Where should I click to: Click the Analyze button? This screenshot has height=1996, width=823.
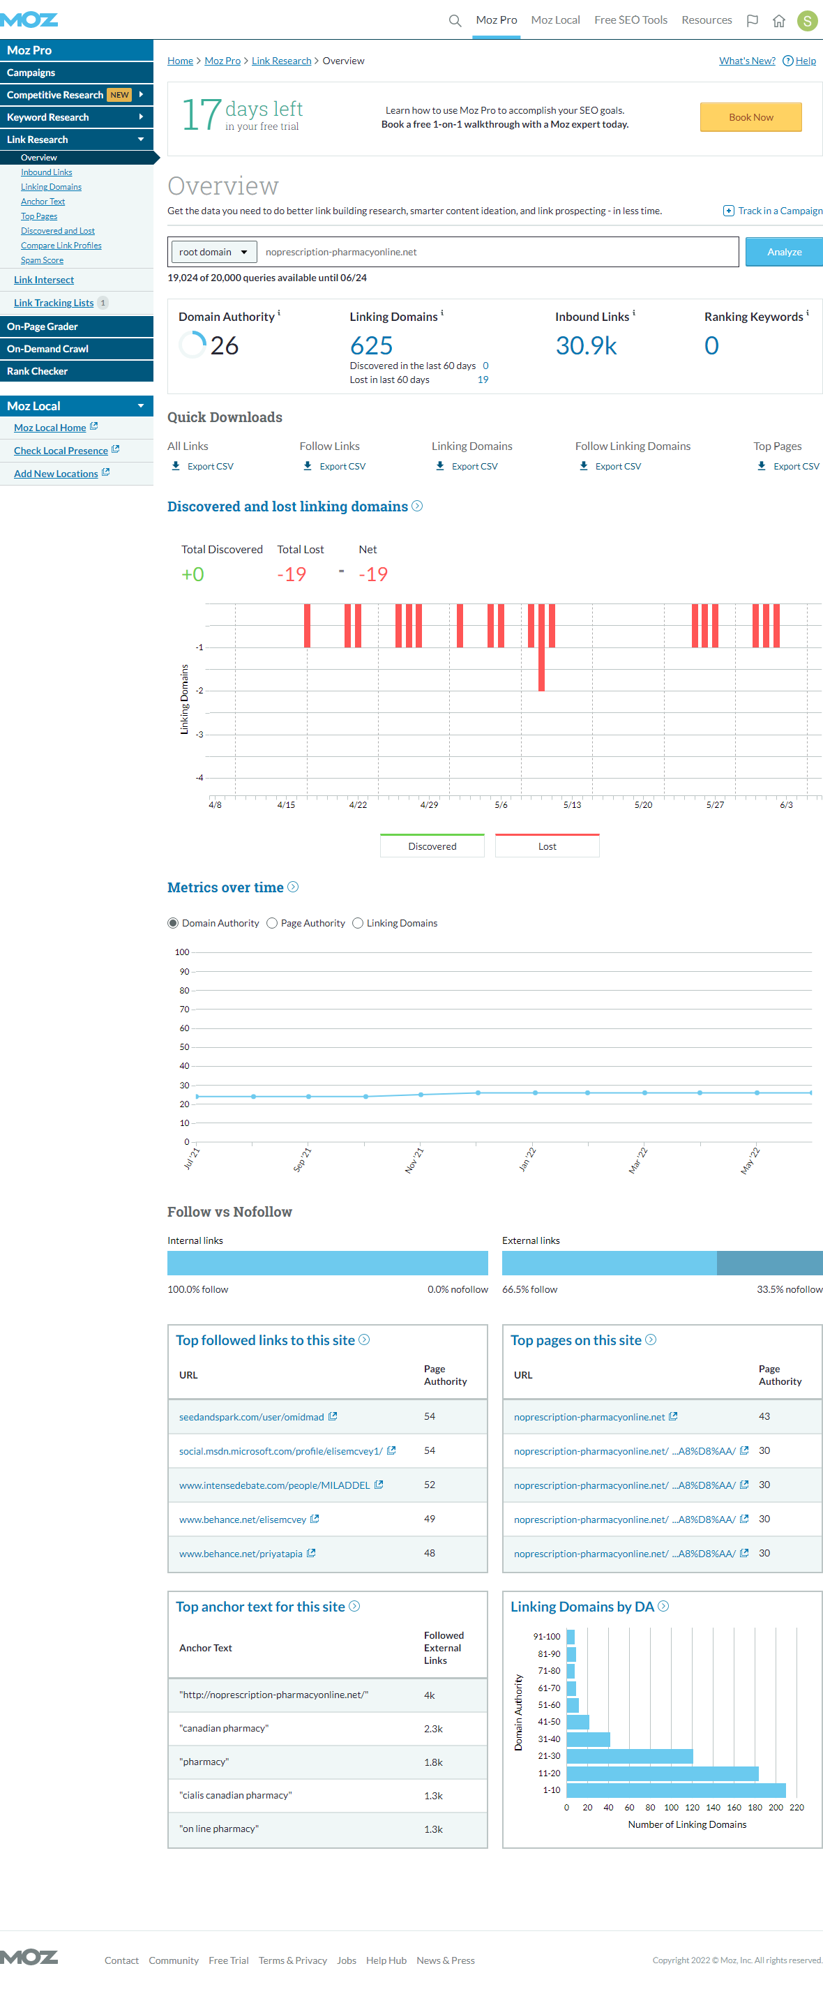click(x=784, y=252)
